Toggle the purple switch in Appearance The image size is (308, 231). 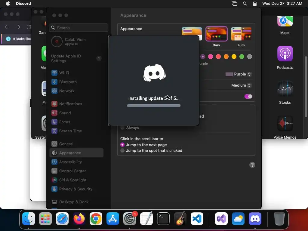pos(248,97)
